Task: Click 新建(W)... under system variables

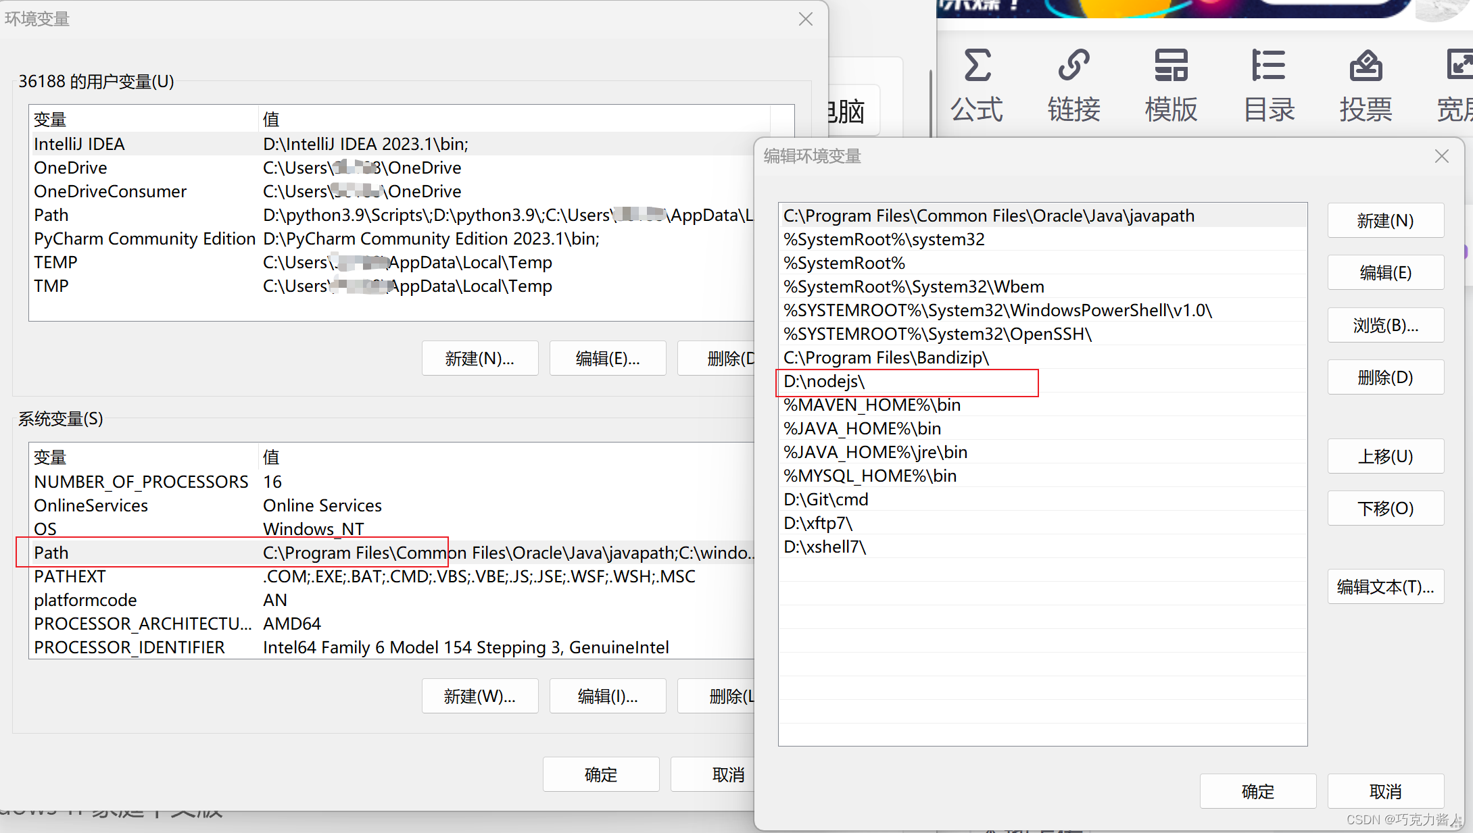Action: [479, 696]
